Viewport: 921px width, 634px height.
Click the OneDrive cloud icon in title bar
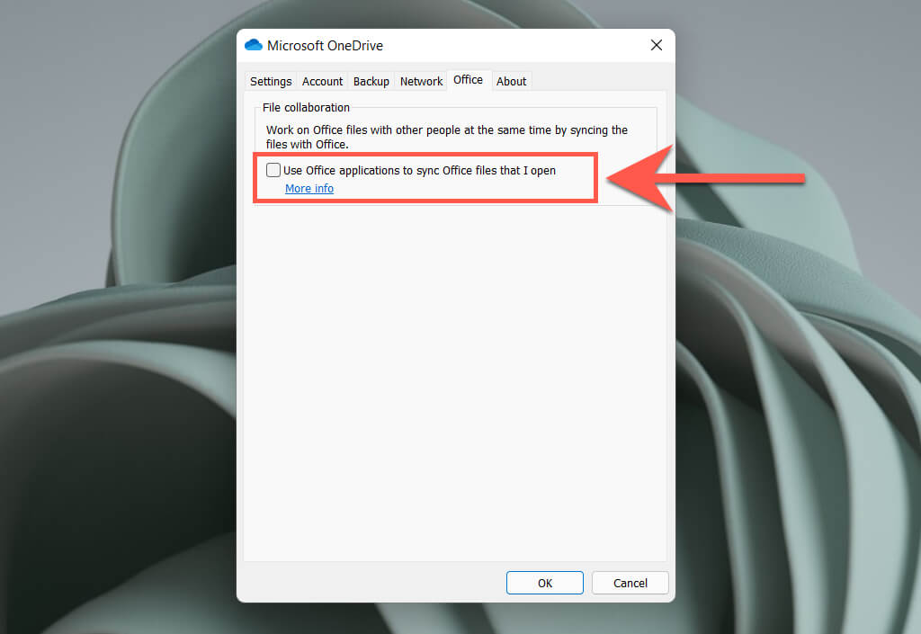tap(253, 45)
